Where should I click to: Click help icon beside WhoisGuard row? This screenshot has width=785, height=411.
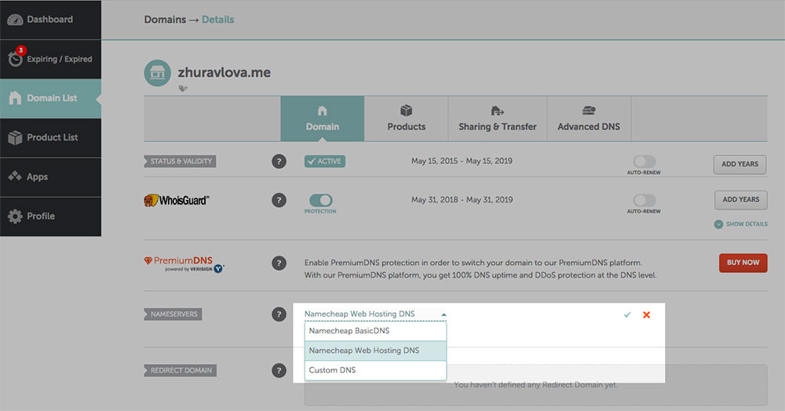[x=279, y=200]
